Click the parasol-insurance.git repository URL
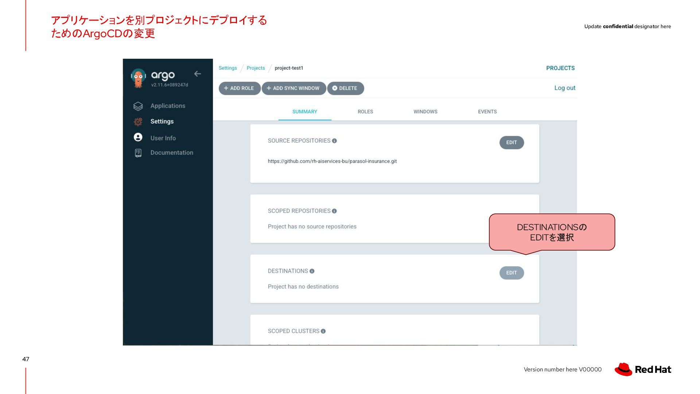The image size is (700, 394). point(332,161)
